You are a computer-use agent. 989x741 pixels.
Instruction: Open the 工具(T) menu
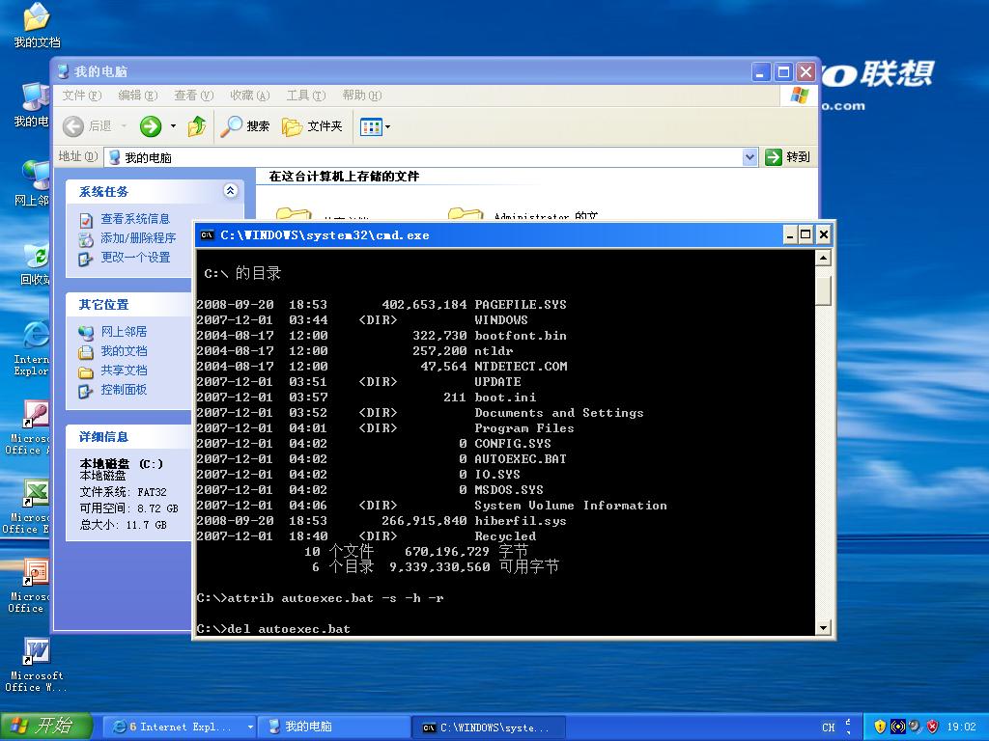pos(305,96)
